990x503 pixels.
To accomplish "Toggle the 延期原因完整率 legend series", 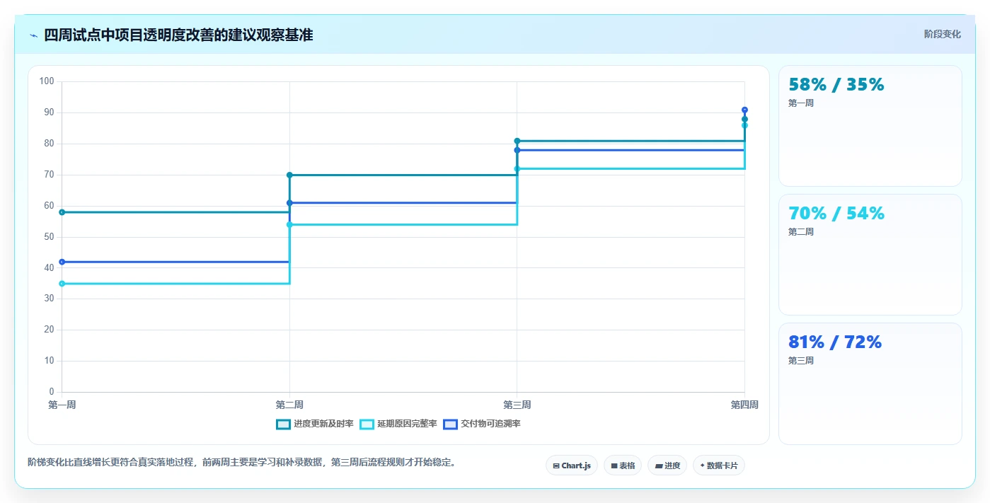I will coord(398,424).
